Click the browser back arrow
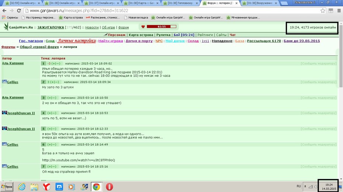Viewport: 343px width, 192px height. (x=4, y=11)
